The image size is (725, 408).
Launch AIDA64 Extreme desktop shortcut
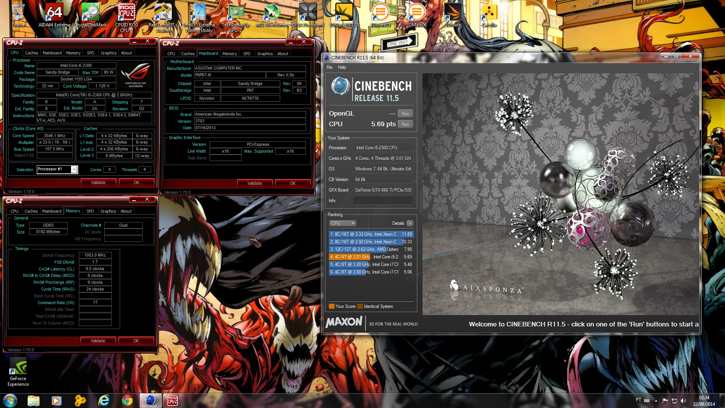click(54, 15)
